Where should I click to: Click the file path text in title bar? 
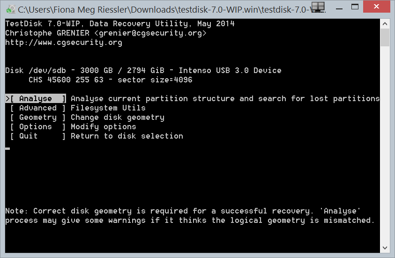point(159,9)
